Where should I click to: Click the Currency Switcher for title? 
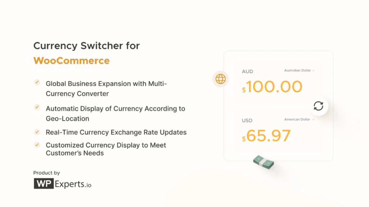(86, 46)
